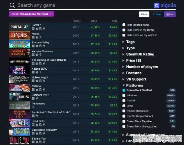This screenshot has height=145, width=184.
Task: Click the Linux icon under Stardew Valley
Action: coord(40,46)
